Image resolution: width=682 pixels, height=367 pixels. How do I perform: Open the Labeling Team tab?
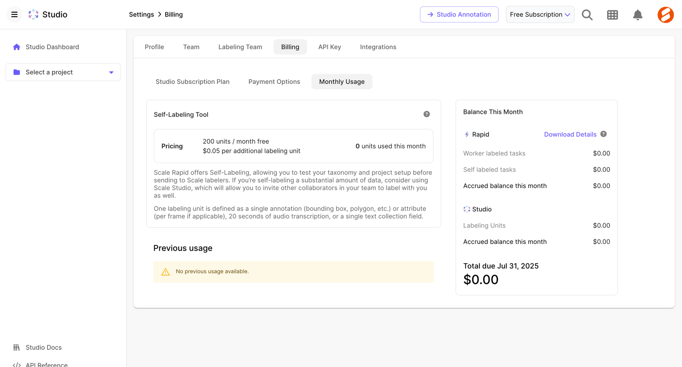point(240,47)
